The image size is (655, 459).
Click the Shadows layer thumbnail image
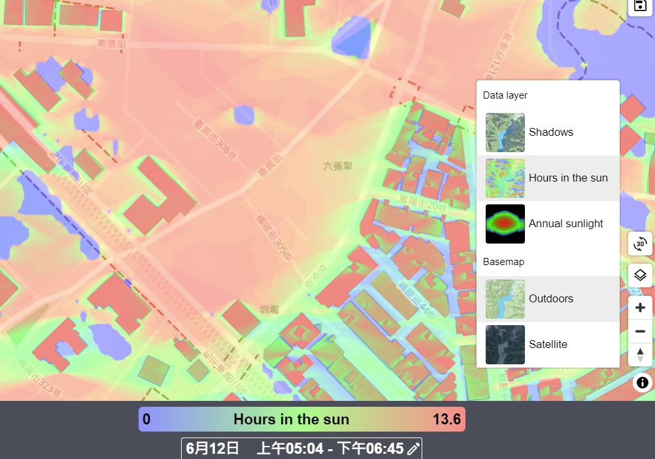click(505, 133)
